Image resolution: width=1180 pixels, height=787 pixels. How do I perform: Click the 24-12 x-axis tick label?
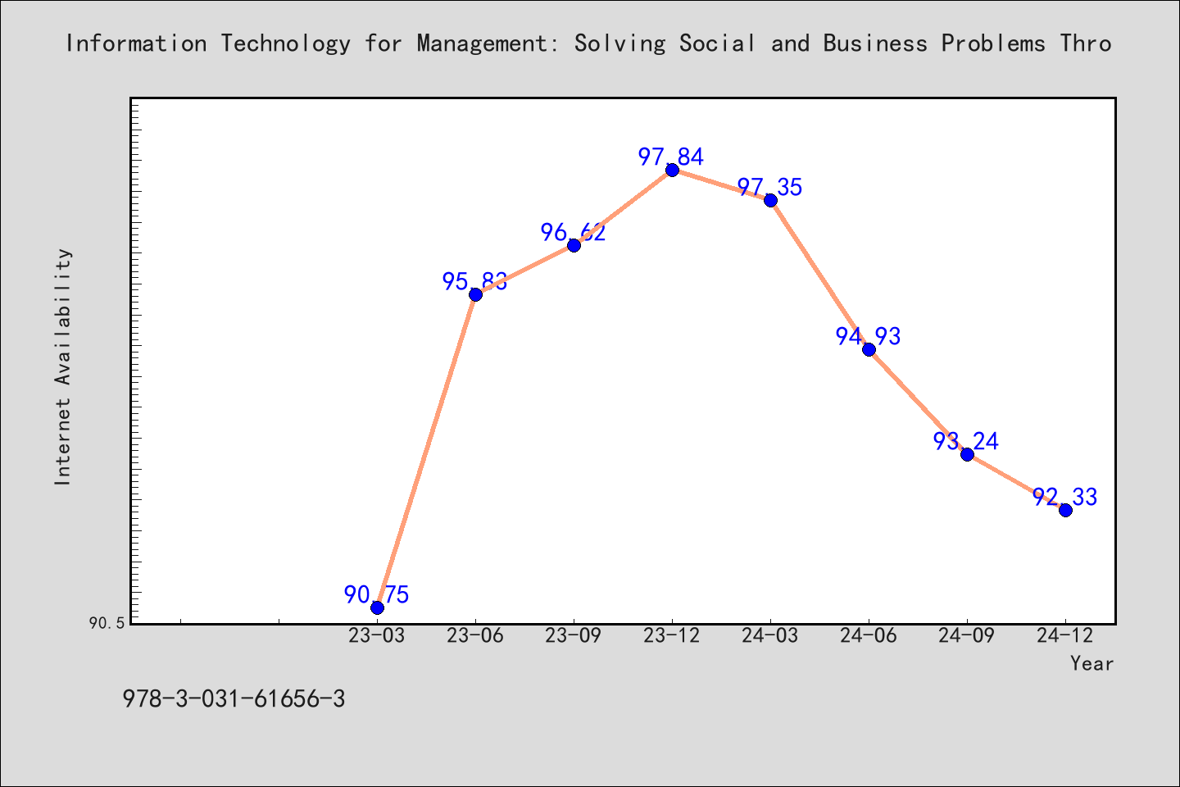1065,636
